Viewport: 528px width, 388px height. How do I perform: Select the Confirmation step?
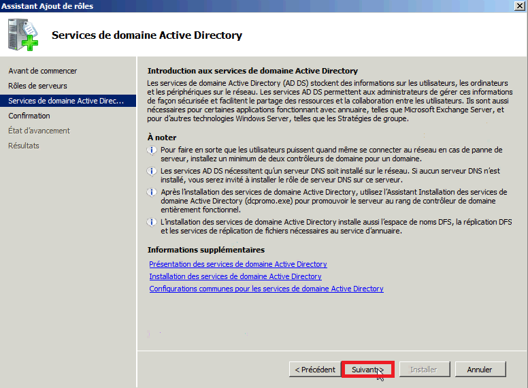coord(29,116)
